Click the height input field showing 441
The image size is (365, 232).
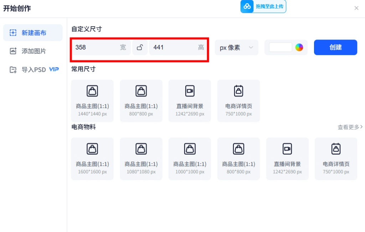(x=173, y=47)
